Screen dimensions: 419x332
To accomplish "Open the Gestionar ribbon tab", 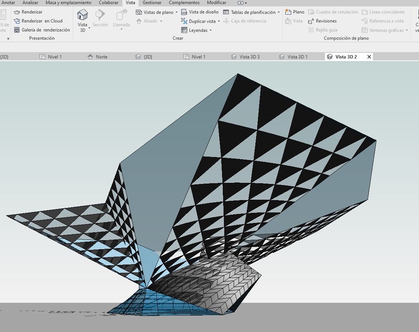I will (x=152, y=3).
